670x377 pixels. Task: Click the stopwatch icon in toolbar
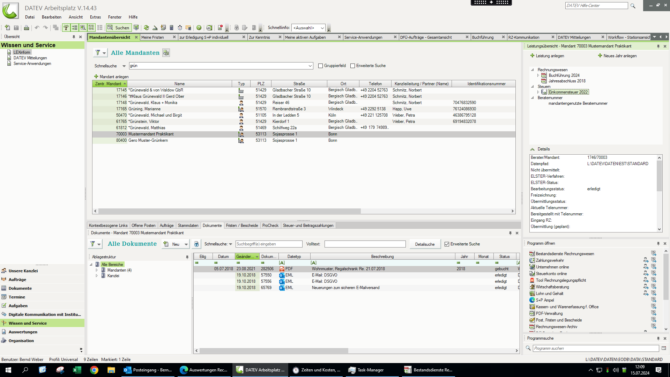pyautogui.click(x=180, y=28)
